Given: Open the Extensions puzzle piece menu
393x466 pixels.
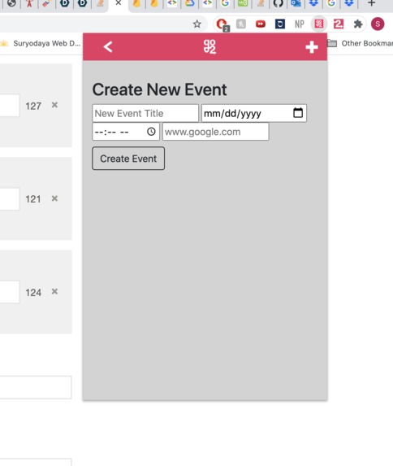Looking at the screenshot, I should (358, 24).
